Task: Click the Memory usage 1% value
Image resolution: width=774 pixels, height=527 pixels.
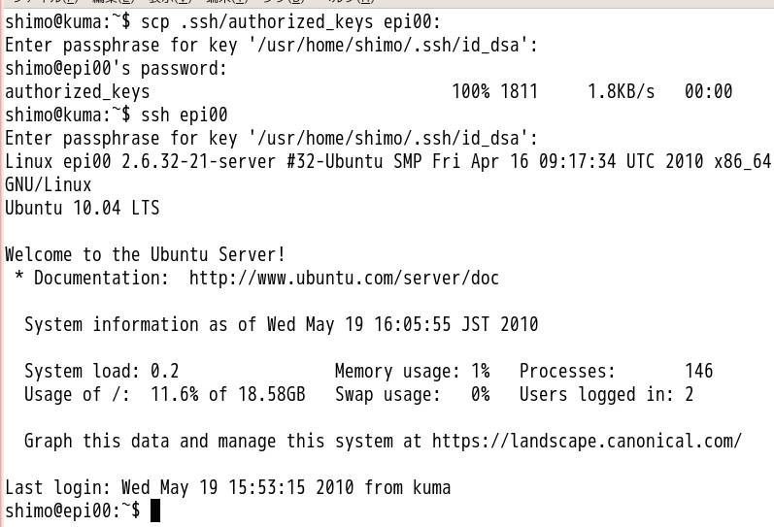Action: click(480, 372)
